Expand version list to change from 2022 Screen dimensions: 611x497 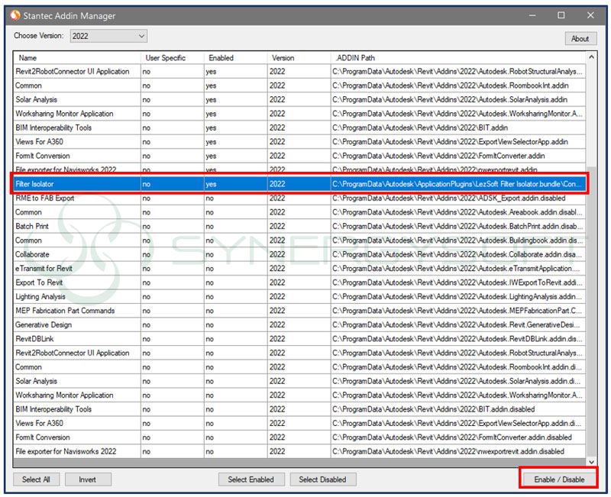[x=142, y=36]
